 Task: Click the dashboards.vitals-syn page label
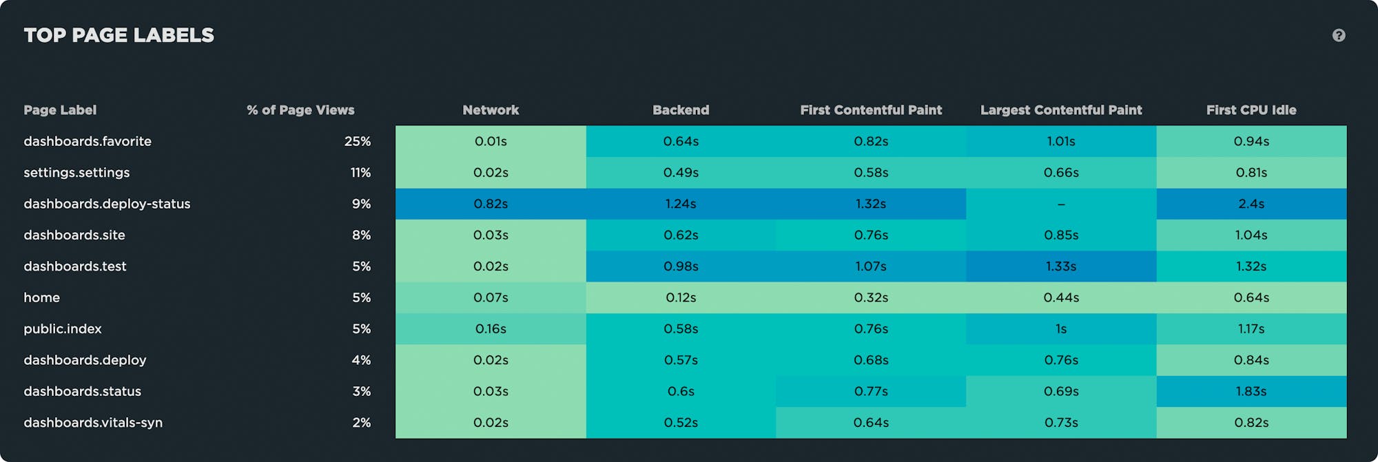(x=93, y=422)
